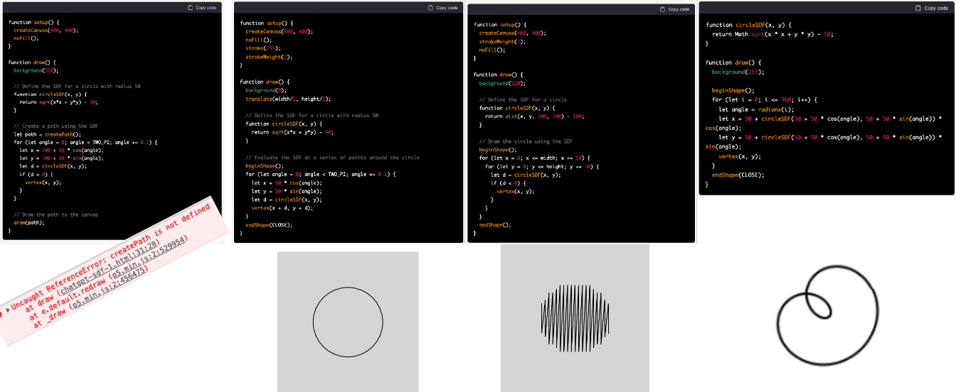Click the clipboard icon above the translate(width/2) code block
The width and height of the screenshot is (956, 392).
click(430, 8)
